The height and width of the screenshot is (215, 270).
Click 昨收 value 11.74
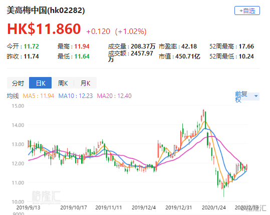pyautogui.click(x=32, y=56)
